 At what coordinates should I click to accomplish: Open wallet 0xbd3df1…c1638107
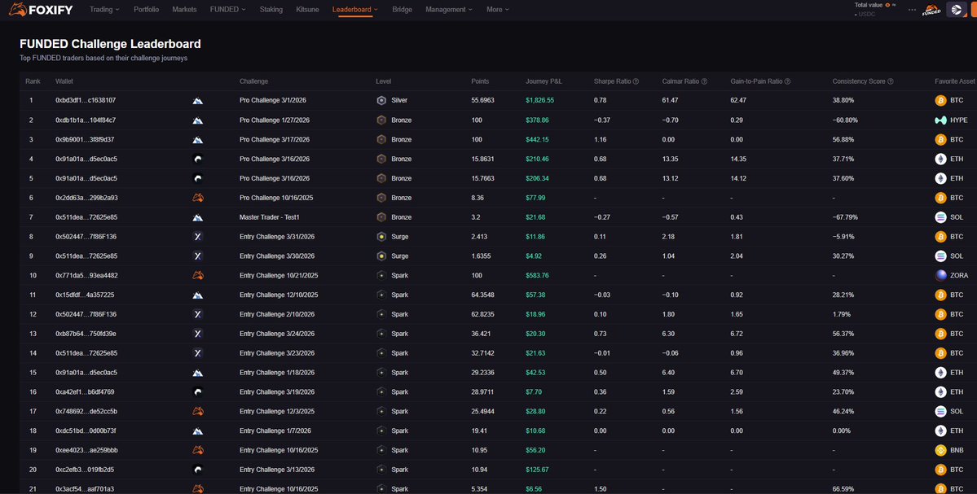86,100
